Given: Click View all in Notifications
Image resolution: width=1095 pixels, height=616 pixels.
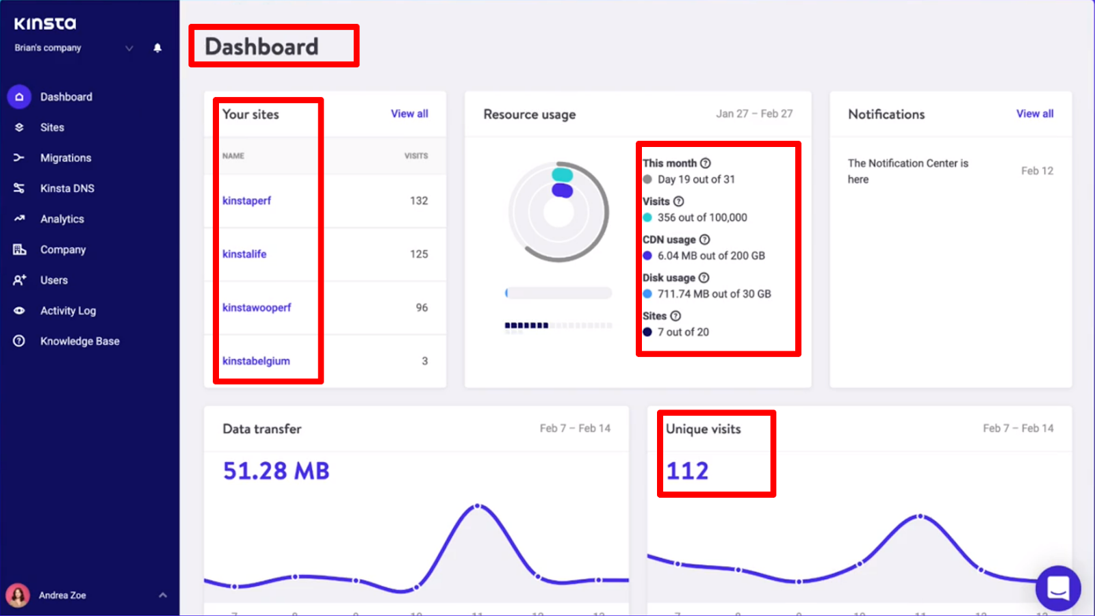Looking at the screenshot, I should click(1035, 114).
